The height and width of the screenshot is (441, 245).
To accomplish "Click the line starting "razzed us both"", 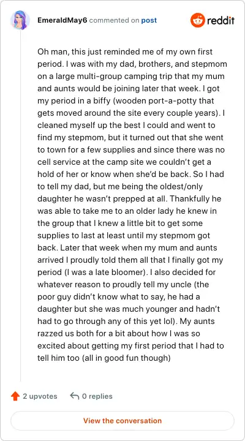I will (x=123, y=334).
